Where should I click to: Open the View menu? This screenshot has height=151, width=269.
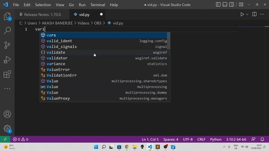tap(60, 5)
